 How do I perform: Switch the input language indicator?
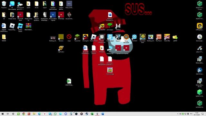coord(191,114)
